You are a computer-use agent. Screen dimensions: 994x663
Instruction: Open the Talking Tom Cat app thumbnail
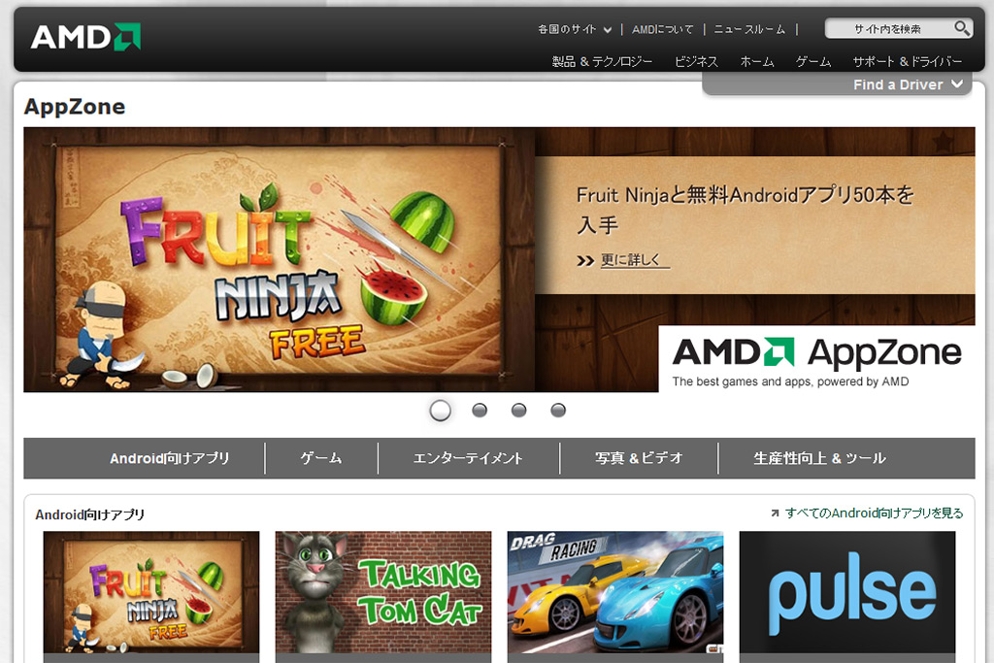382,592
